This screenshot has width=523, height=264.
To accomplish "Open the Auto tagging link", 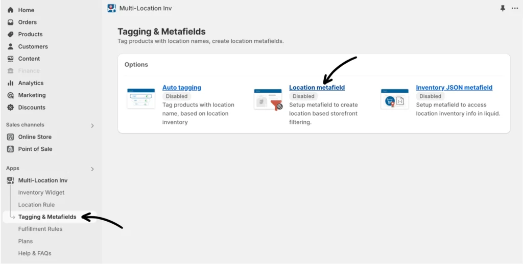I will pyautogui.click(x=182, y=88).
